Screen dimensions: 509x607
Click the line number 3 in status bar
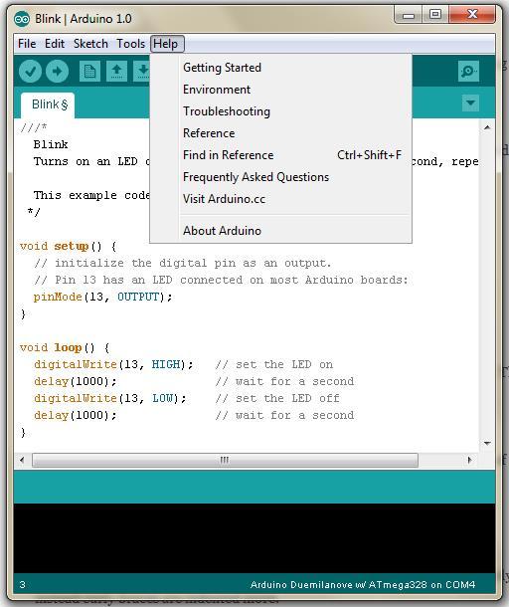(23, 584)
